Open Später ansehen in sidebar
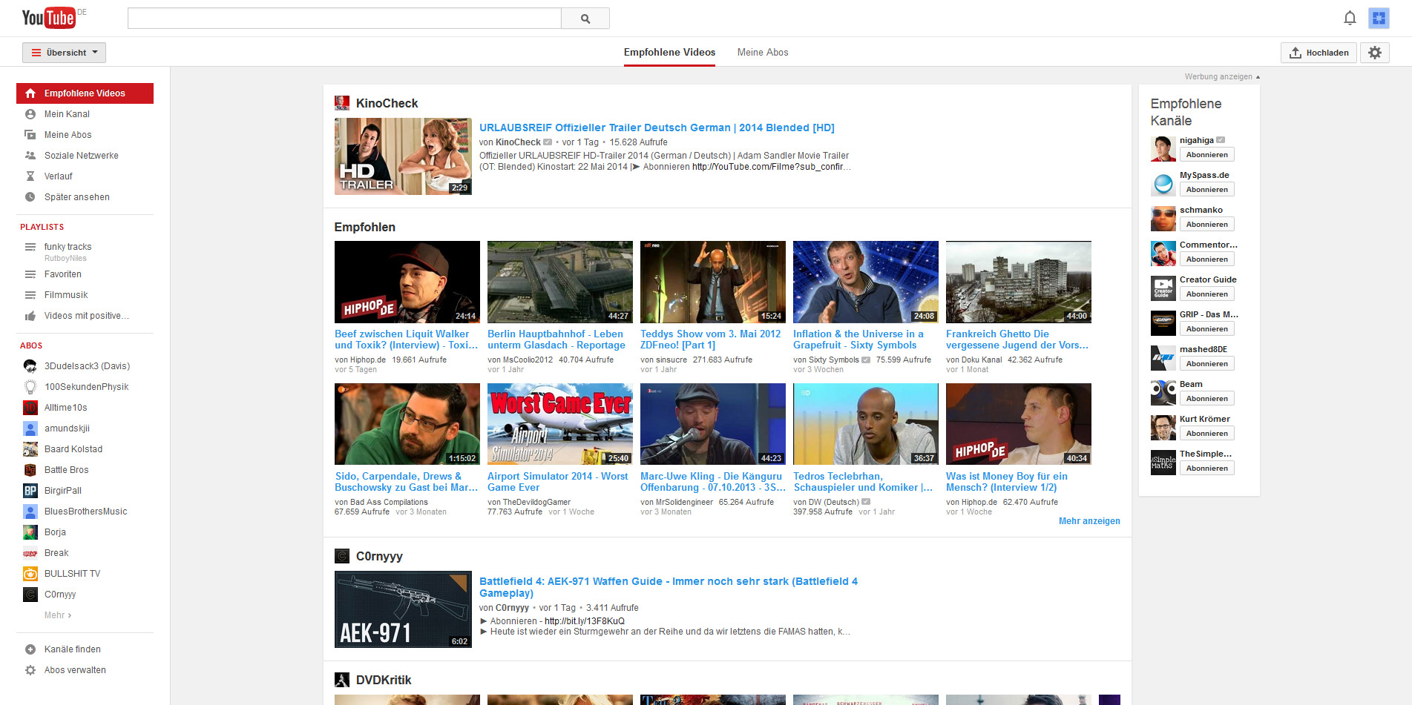This screenshot has height=705, width=1412. pyautogui.click(x=76, y=197)
